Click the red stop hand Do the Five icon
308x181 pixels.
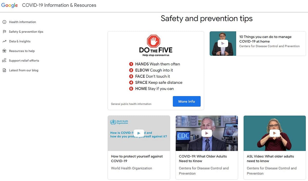(x=153, y=41)
